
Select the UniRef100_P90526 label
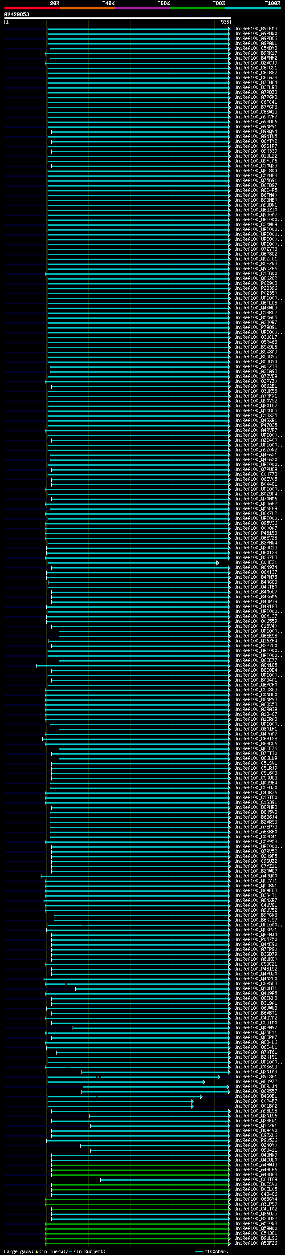[256, 1141]
